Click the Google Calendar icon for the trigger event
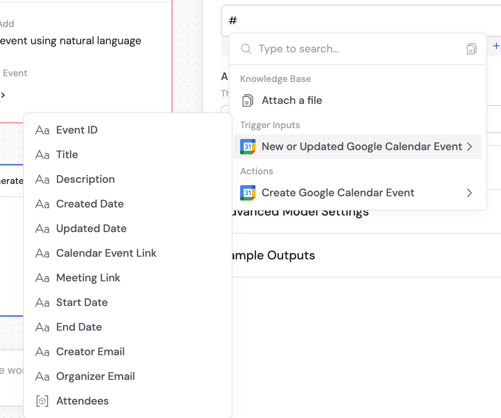Viewport: 501px width, 418px height. [247, 147]
